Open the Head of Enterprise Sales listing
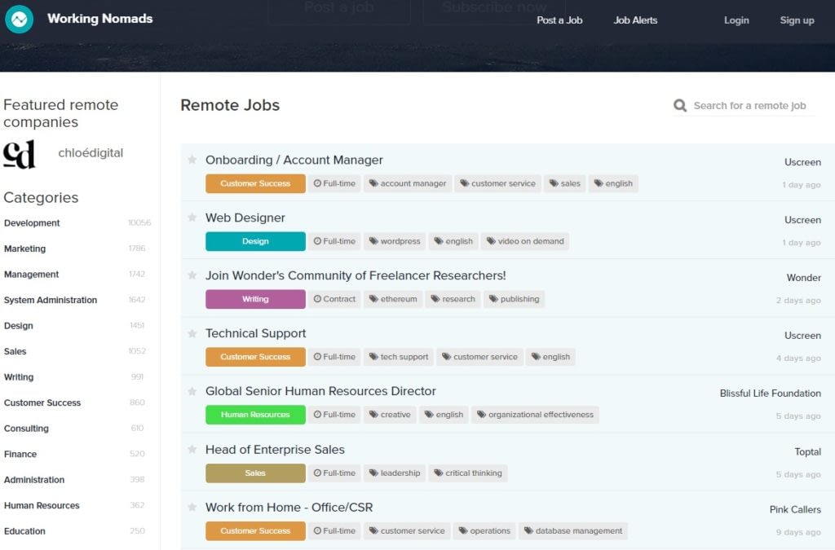 [x=275, y=450]
